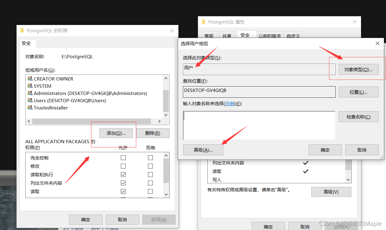Check 允许 for 修改
The image size is (386, 230).
coord(123,166)
